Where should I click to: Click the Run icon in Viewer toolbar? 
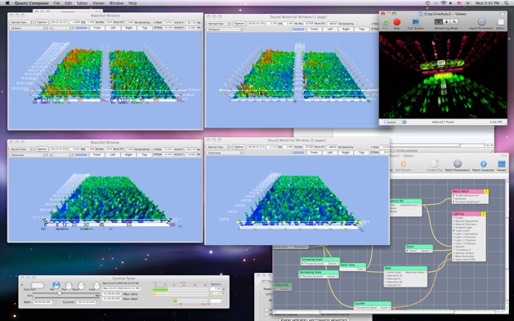[x=385, y=22]
